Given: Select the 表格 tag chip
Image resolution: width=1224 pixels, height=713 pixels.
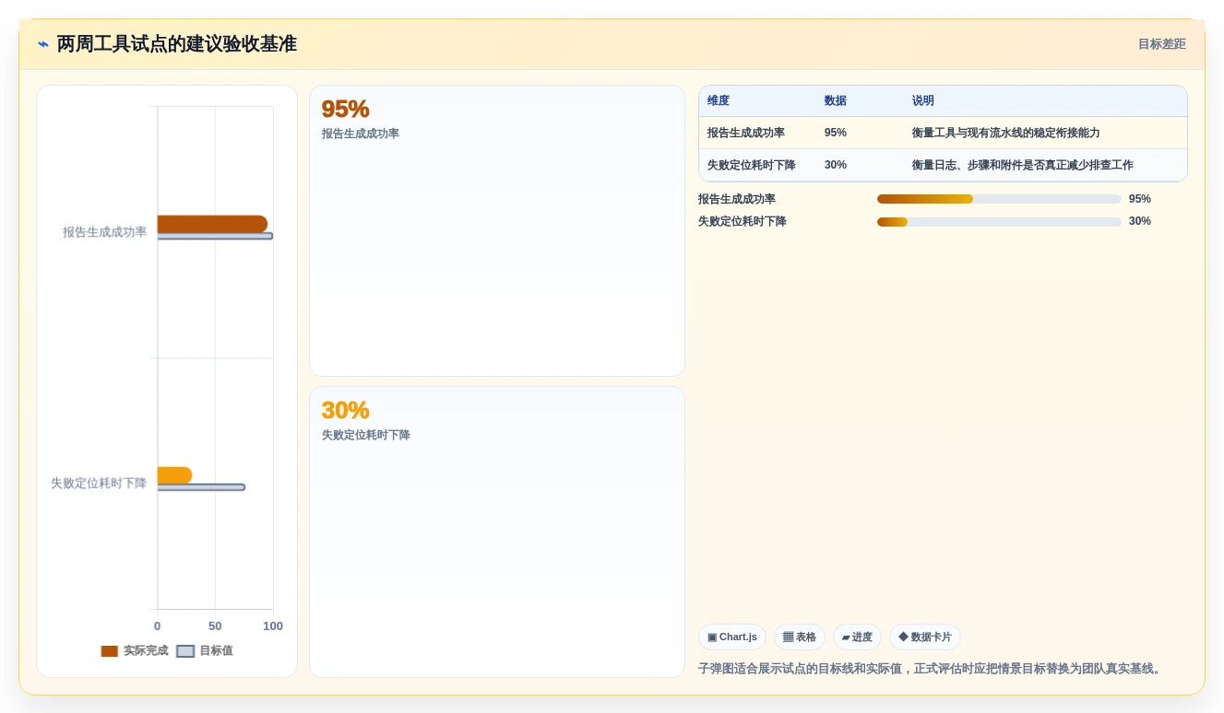Looking at the screenshot, I should pyautogui.click(x=800, y=637).
